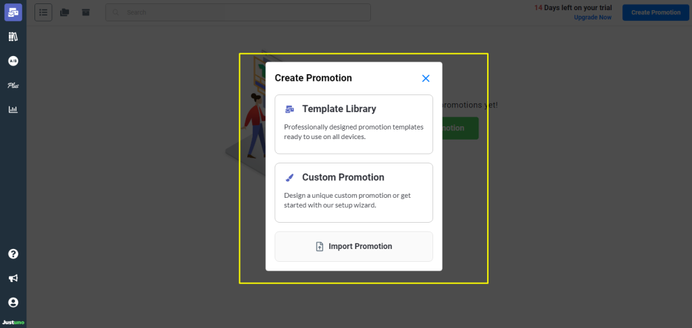Click the Import Promotion button

353,246
